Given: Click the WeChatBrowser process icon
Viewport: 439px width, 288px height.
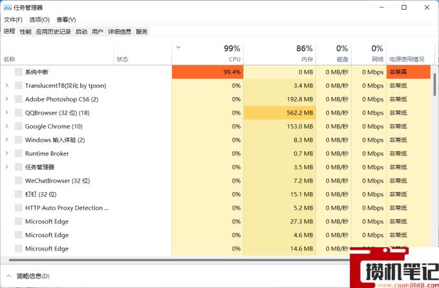Looking at the screenshot, I should click(x=19, y=181).
